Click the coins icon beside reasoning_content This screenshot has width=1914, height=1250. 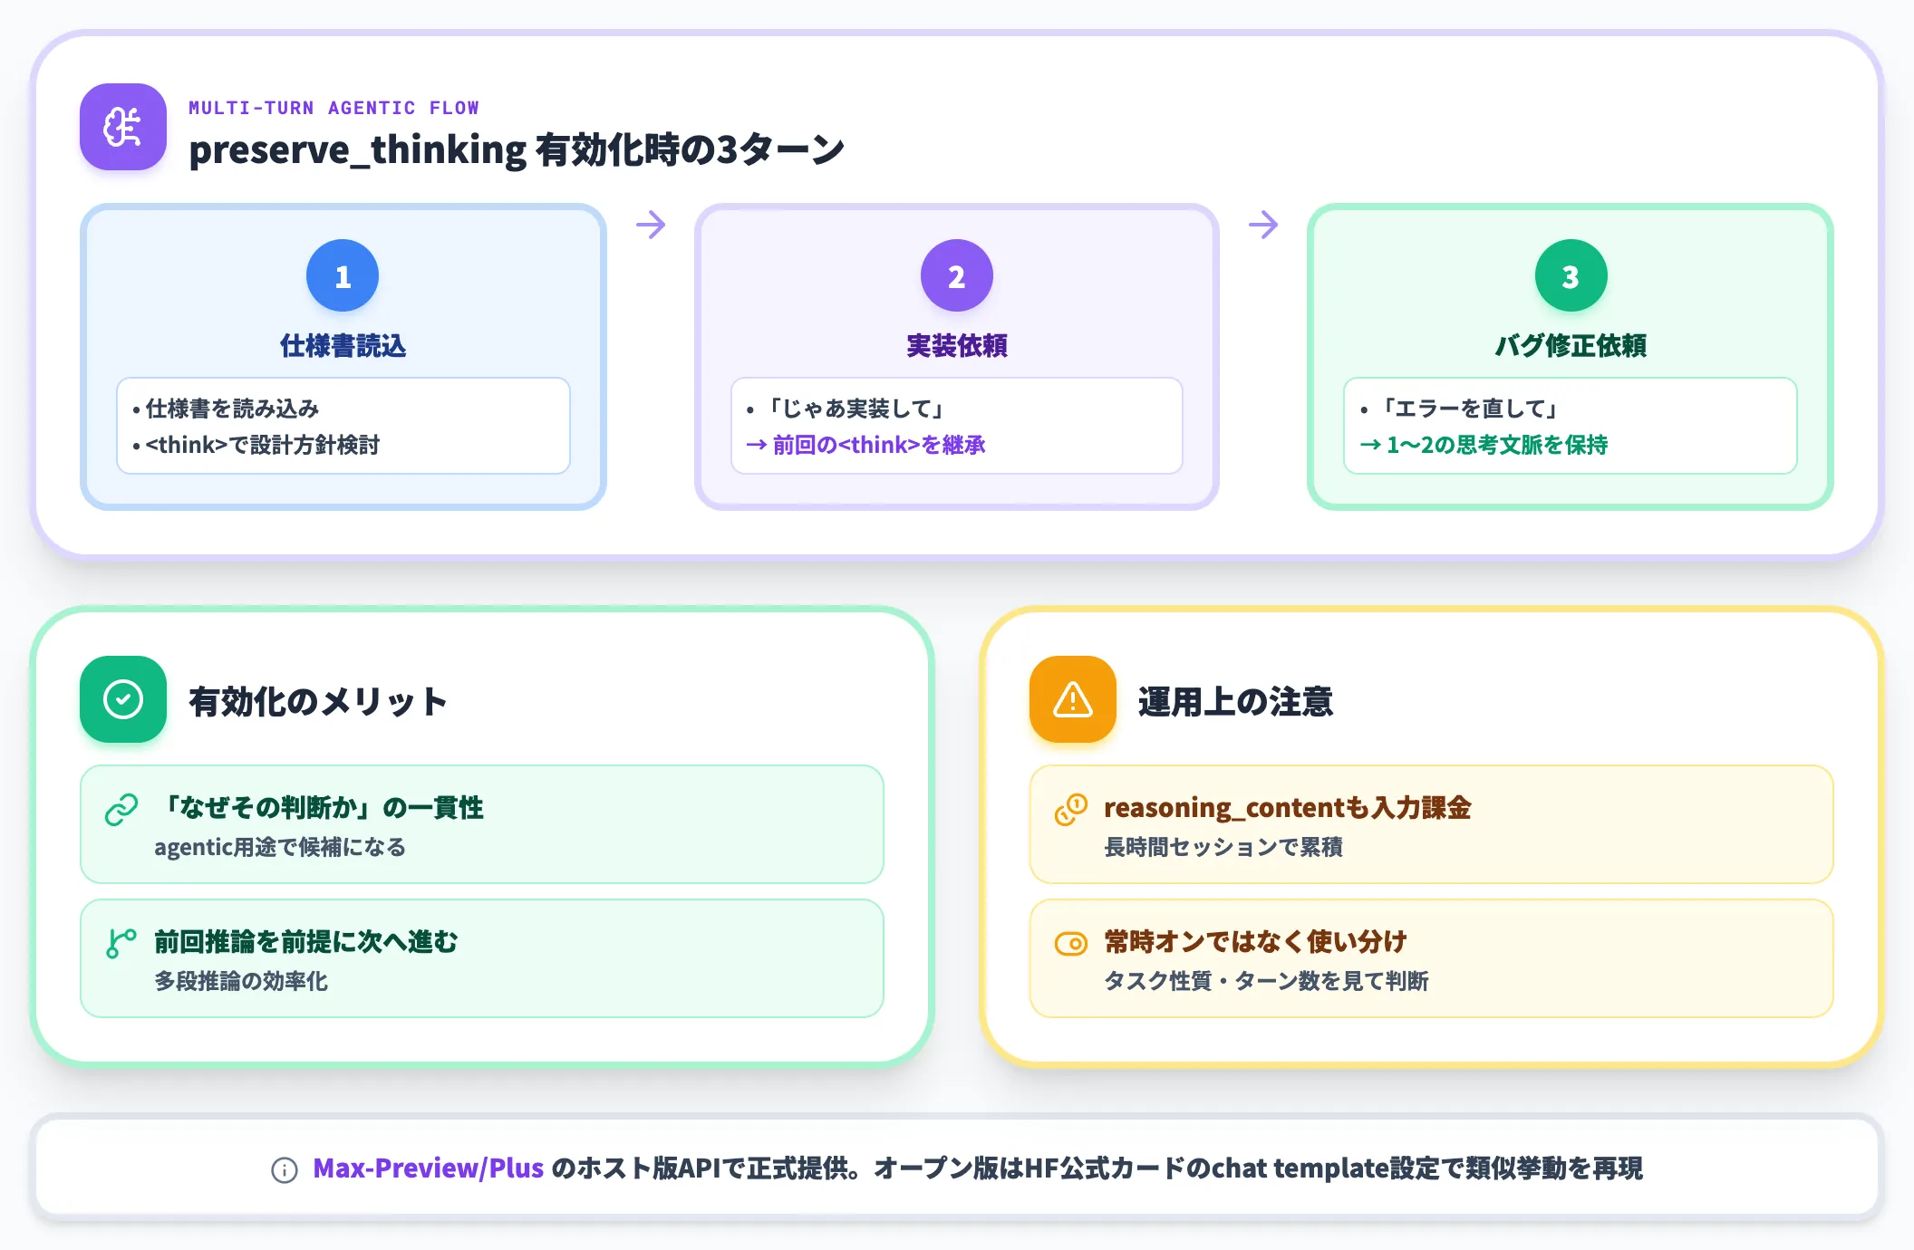(x=1071, y=810)
